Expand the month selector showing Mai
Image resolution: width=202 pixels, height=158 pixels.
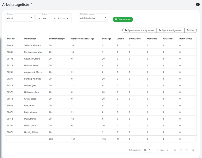(x=49, y=18)
